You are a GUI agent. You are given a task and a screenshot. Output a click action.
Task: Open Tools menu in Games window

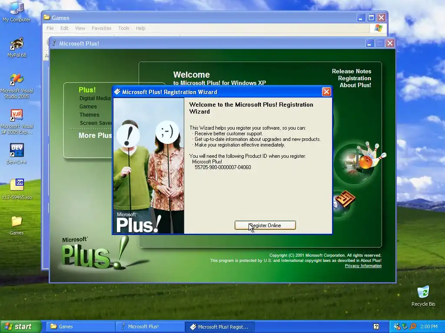click(124, 28)
